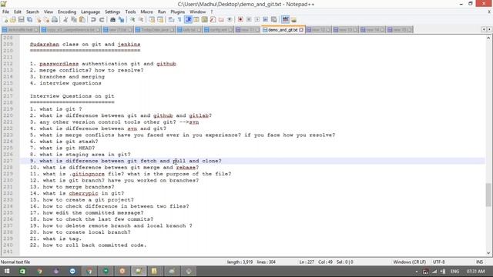Click the taskbar clock showing 07:31 AM
493x277 pixels.
(475, 272)
